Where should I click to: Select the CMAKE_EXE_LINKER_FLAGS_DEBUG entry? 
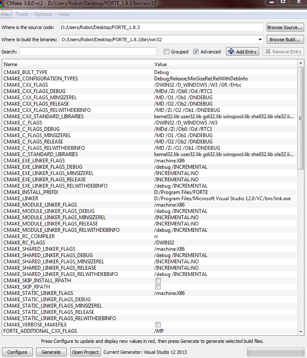[x=43, y=167]
